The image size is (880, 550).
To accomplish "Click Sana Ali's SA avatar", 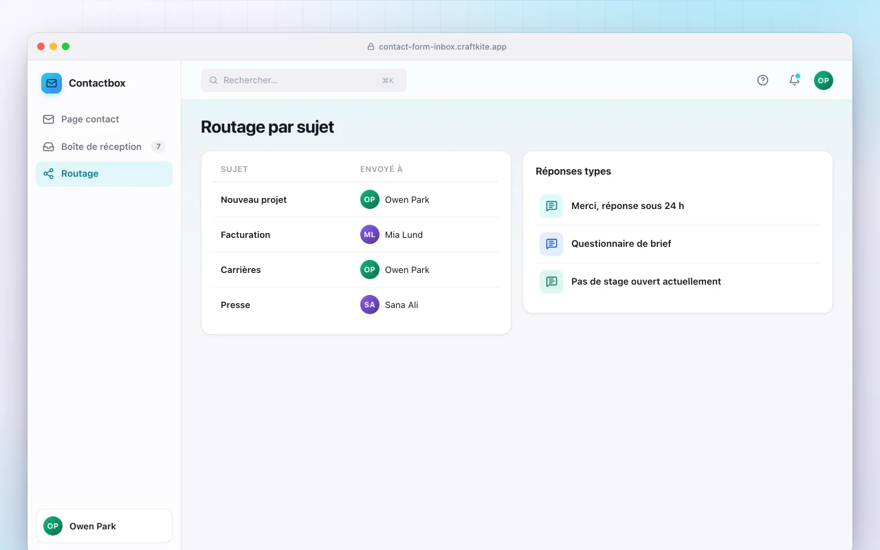I will pyautogui.click(x=370, y=305).
